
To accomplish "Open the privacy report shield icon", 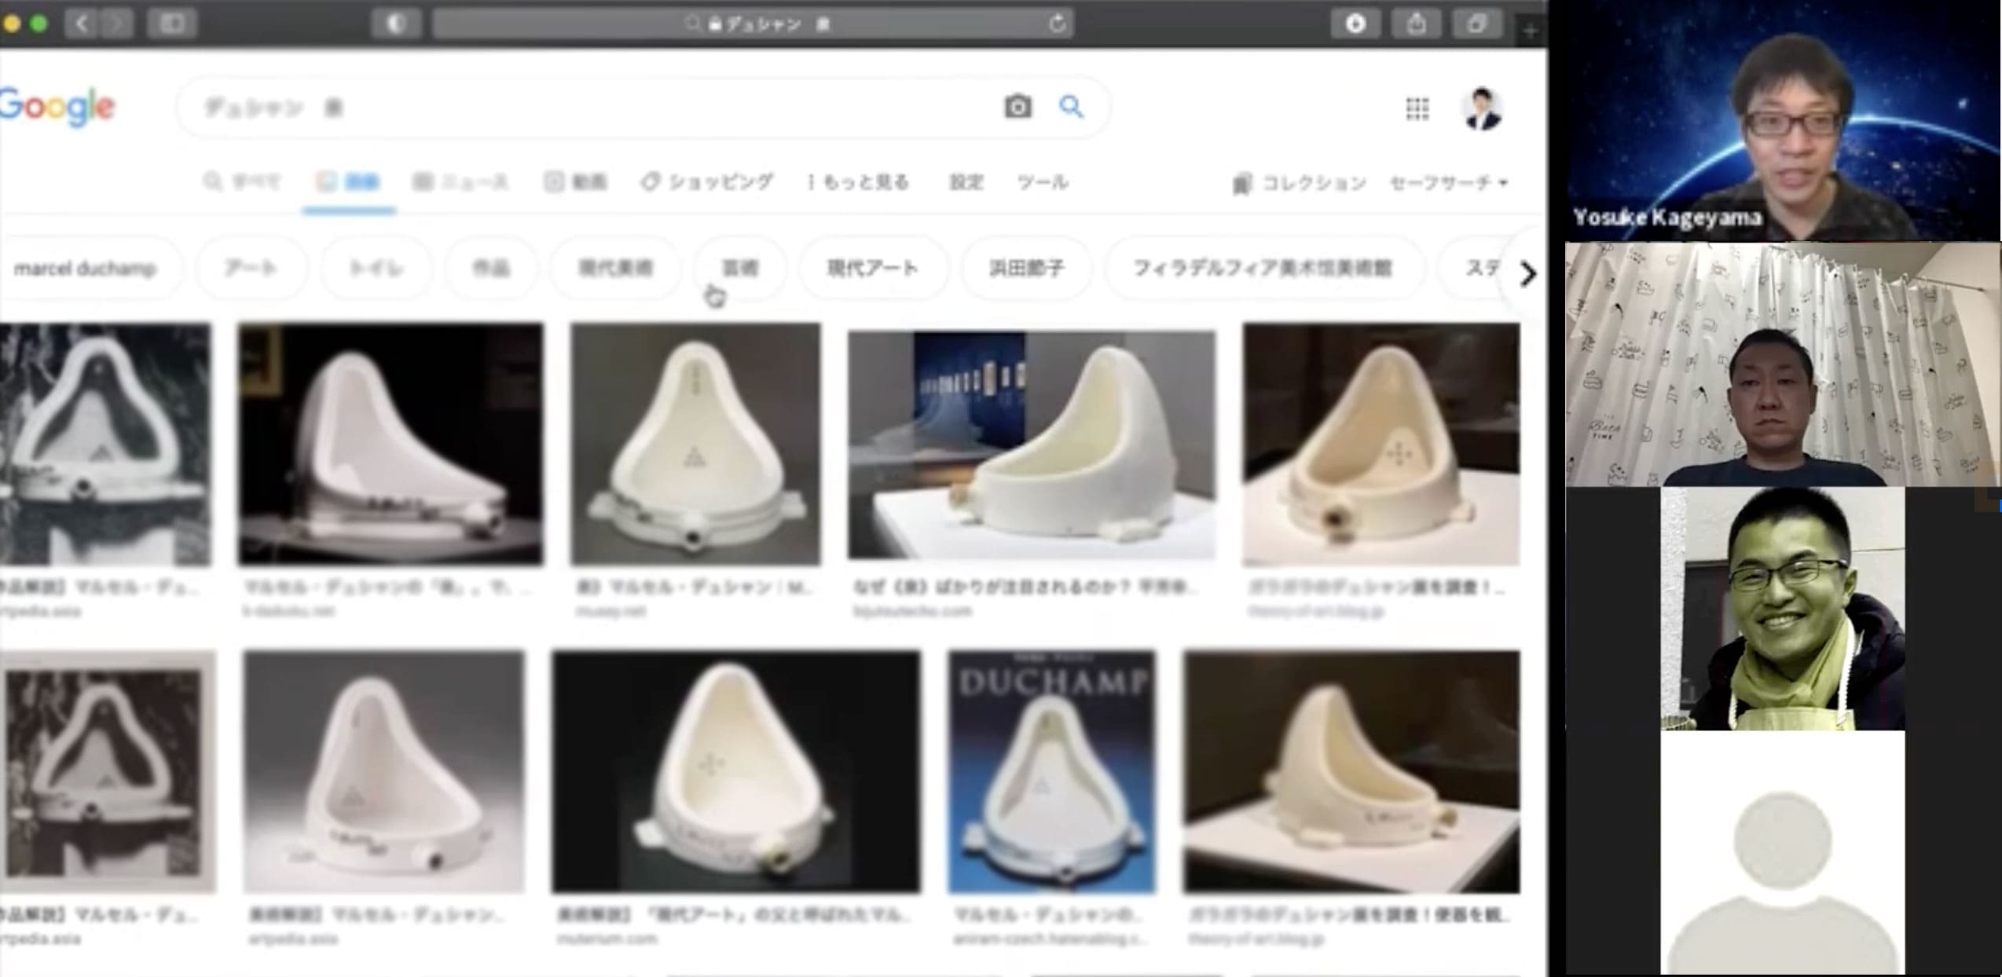I will [396, 24].
